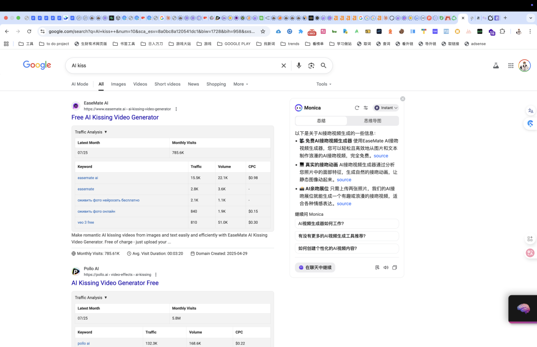This screenshot has height=347, width=537.
Task: Click the 'easemate ai' keyword link
Action: click(88, 178)
